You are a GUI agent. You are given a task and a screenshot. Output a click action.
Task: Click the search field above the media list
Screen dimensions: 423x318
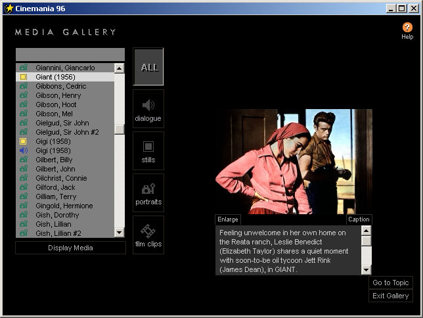click(70, 55)
